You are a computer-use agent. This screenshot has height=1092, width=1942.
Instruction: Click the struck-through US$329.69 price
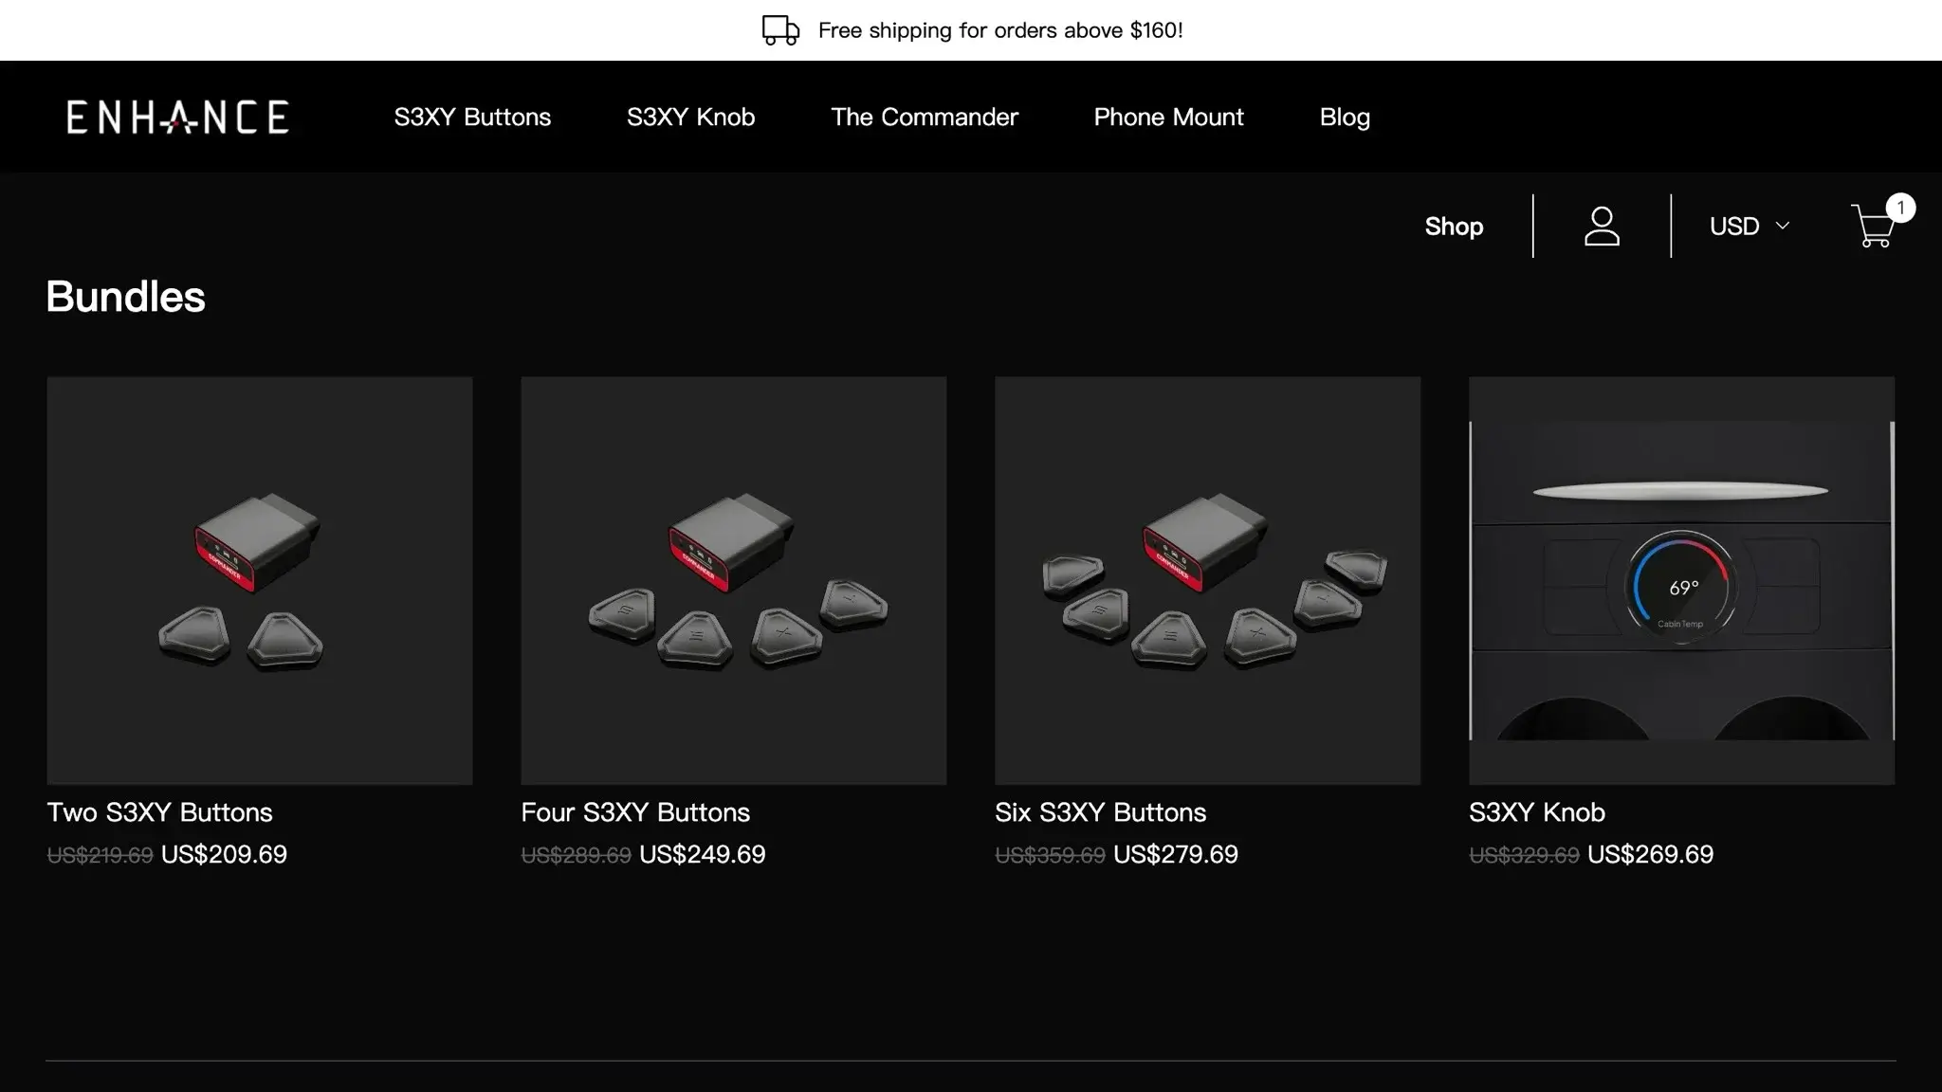[1524, 856]
